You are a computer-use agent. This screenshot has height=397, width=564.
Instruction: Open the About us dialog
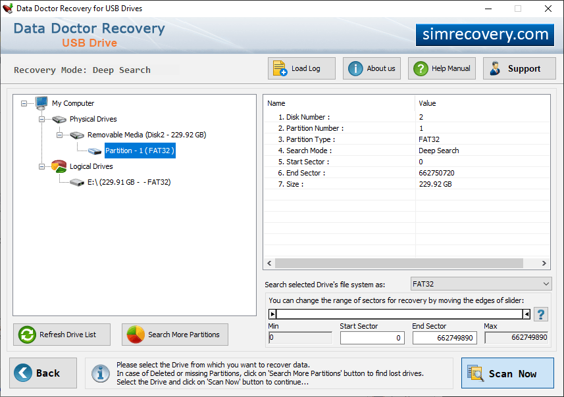click(x=372, y=68)
